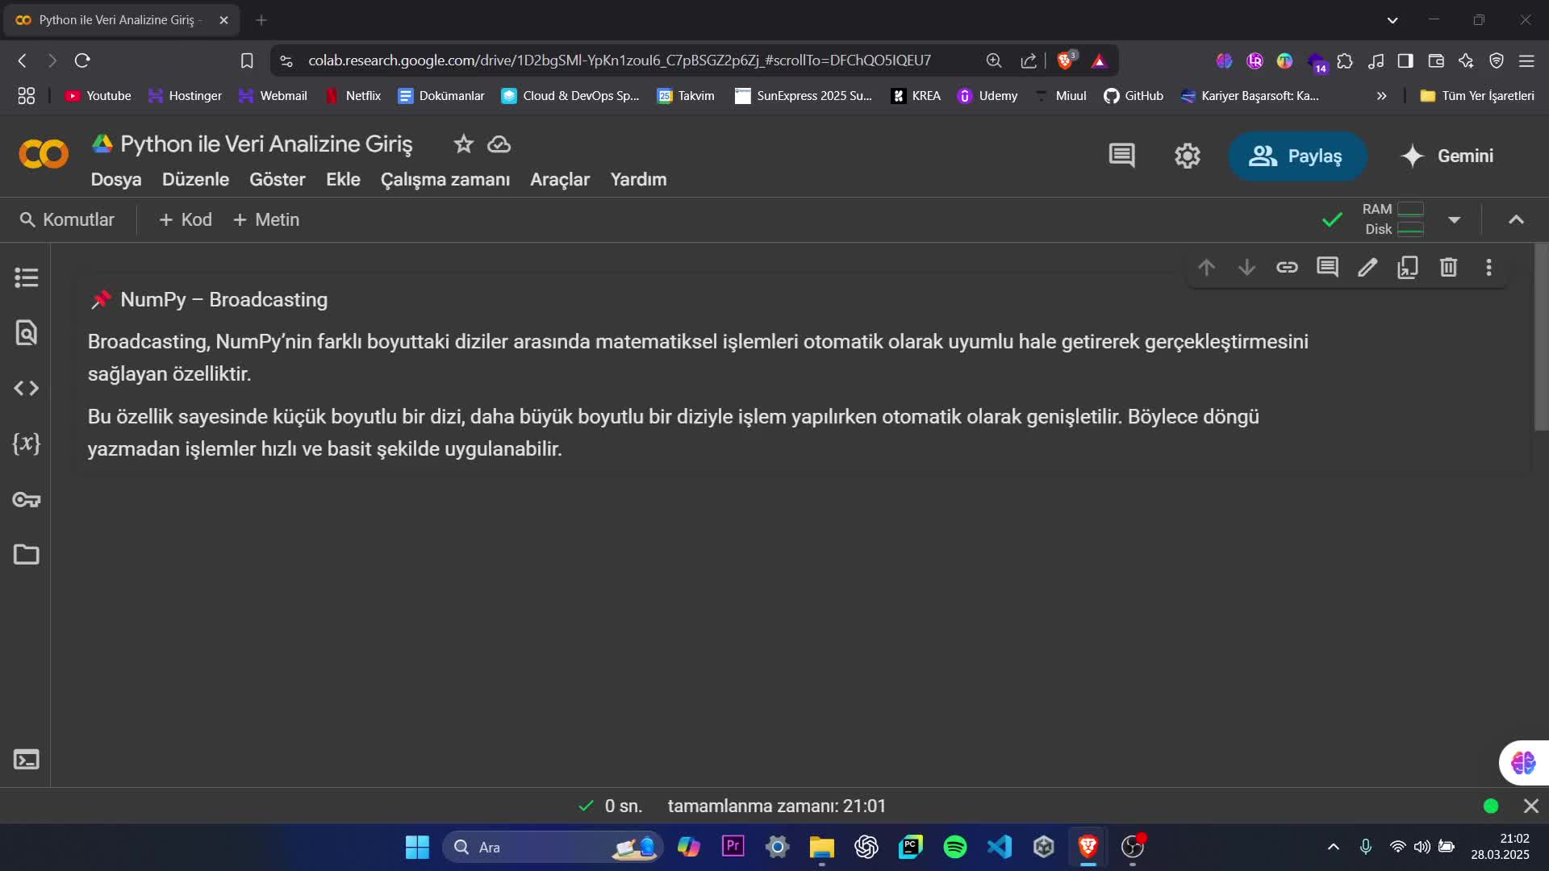Screen dimensions: 1549x871
Task: Open the zoom magnifier icon in the address bar
Action: click(993, 60)
